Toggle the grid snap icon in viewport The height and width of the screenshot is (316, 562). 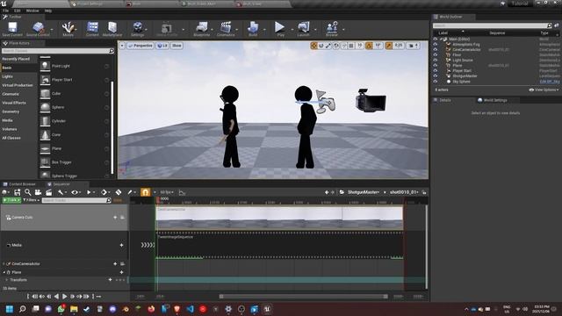tap(351, 46)
